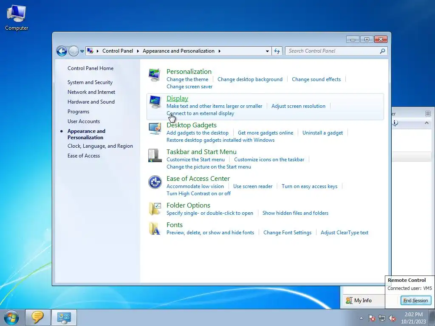Click Use screen reader link
The width and height of the screenshot is (435, 326).
(x=253, y=186)
